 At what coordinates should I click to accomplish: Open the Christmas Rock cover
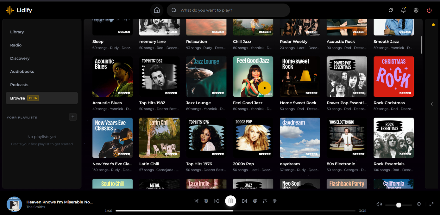[394, 77]
